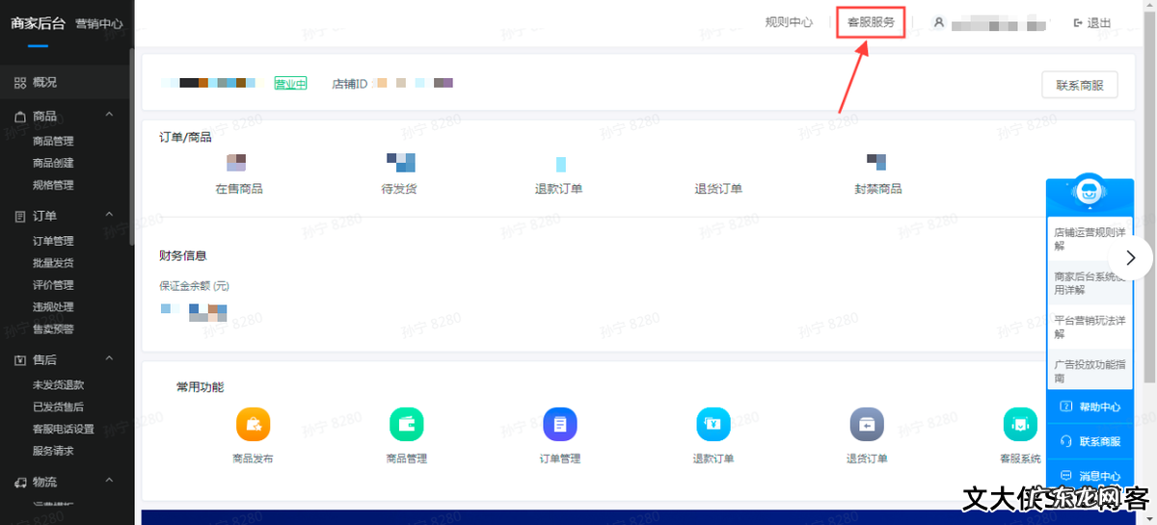Open 退款订单 cyan icon
Viewport: 1157px width, 525px height.
tap(713, 424)
